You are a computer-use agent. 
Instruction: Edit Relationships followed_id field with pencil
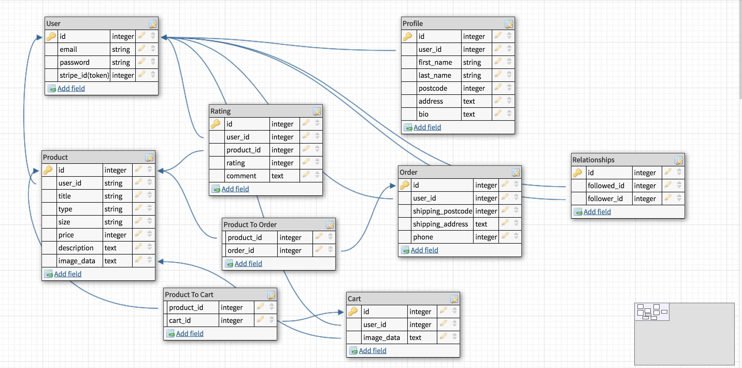(x=668, y=185)
